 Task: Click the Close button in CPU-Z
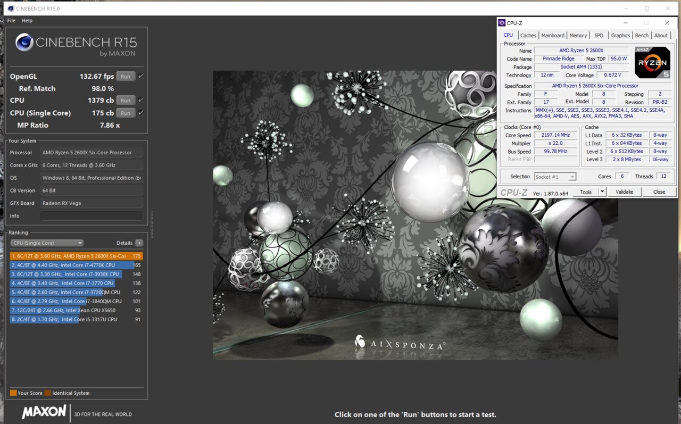(659, 192)
